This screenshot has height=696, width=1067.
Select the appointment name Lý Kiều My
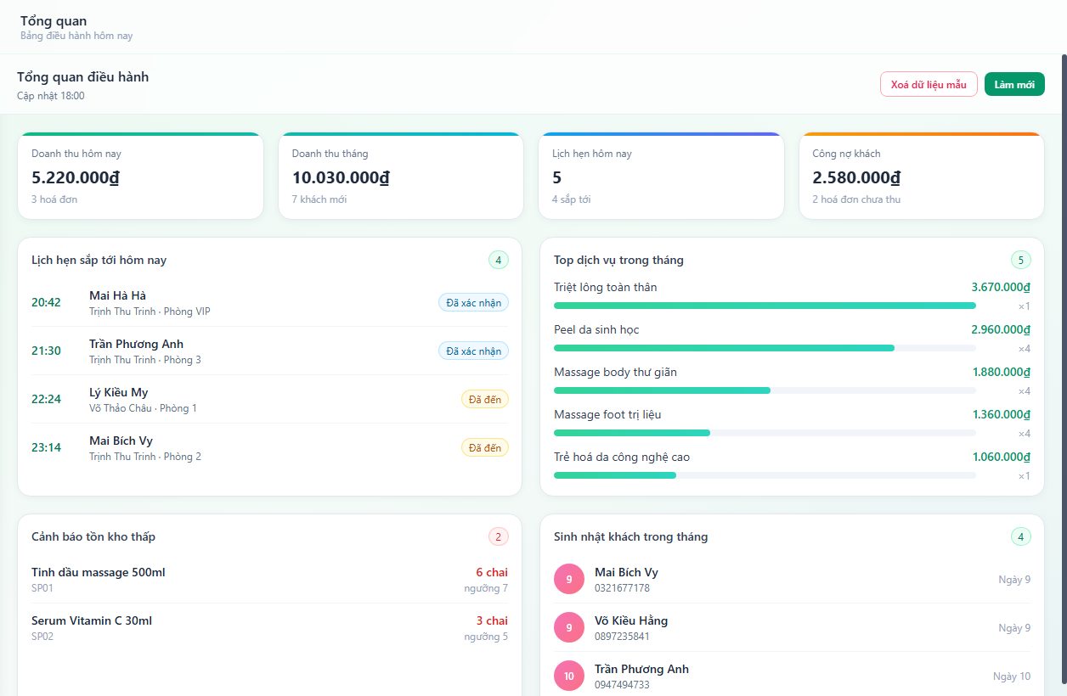[x=118, y=392]
